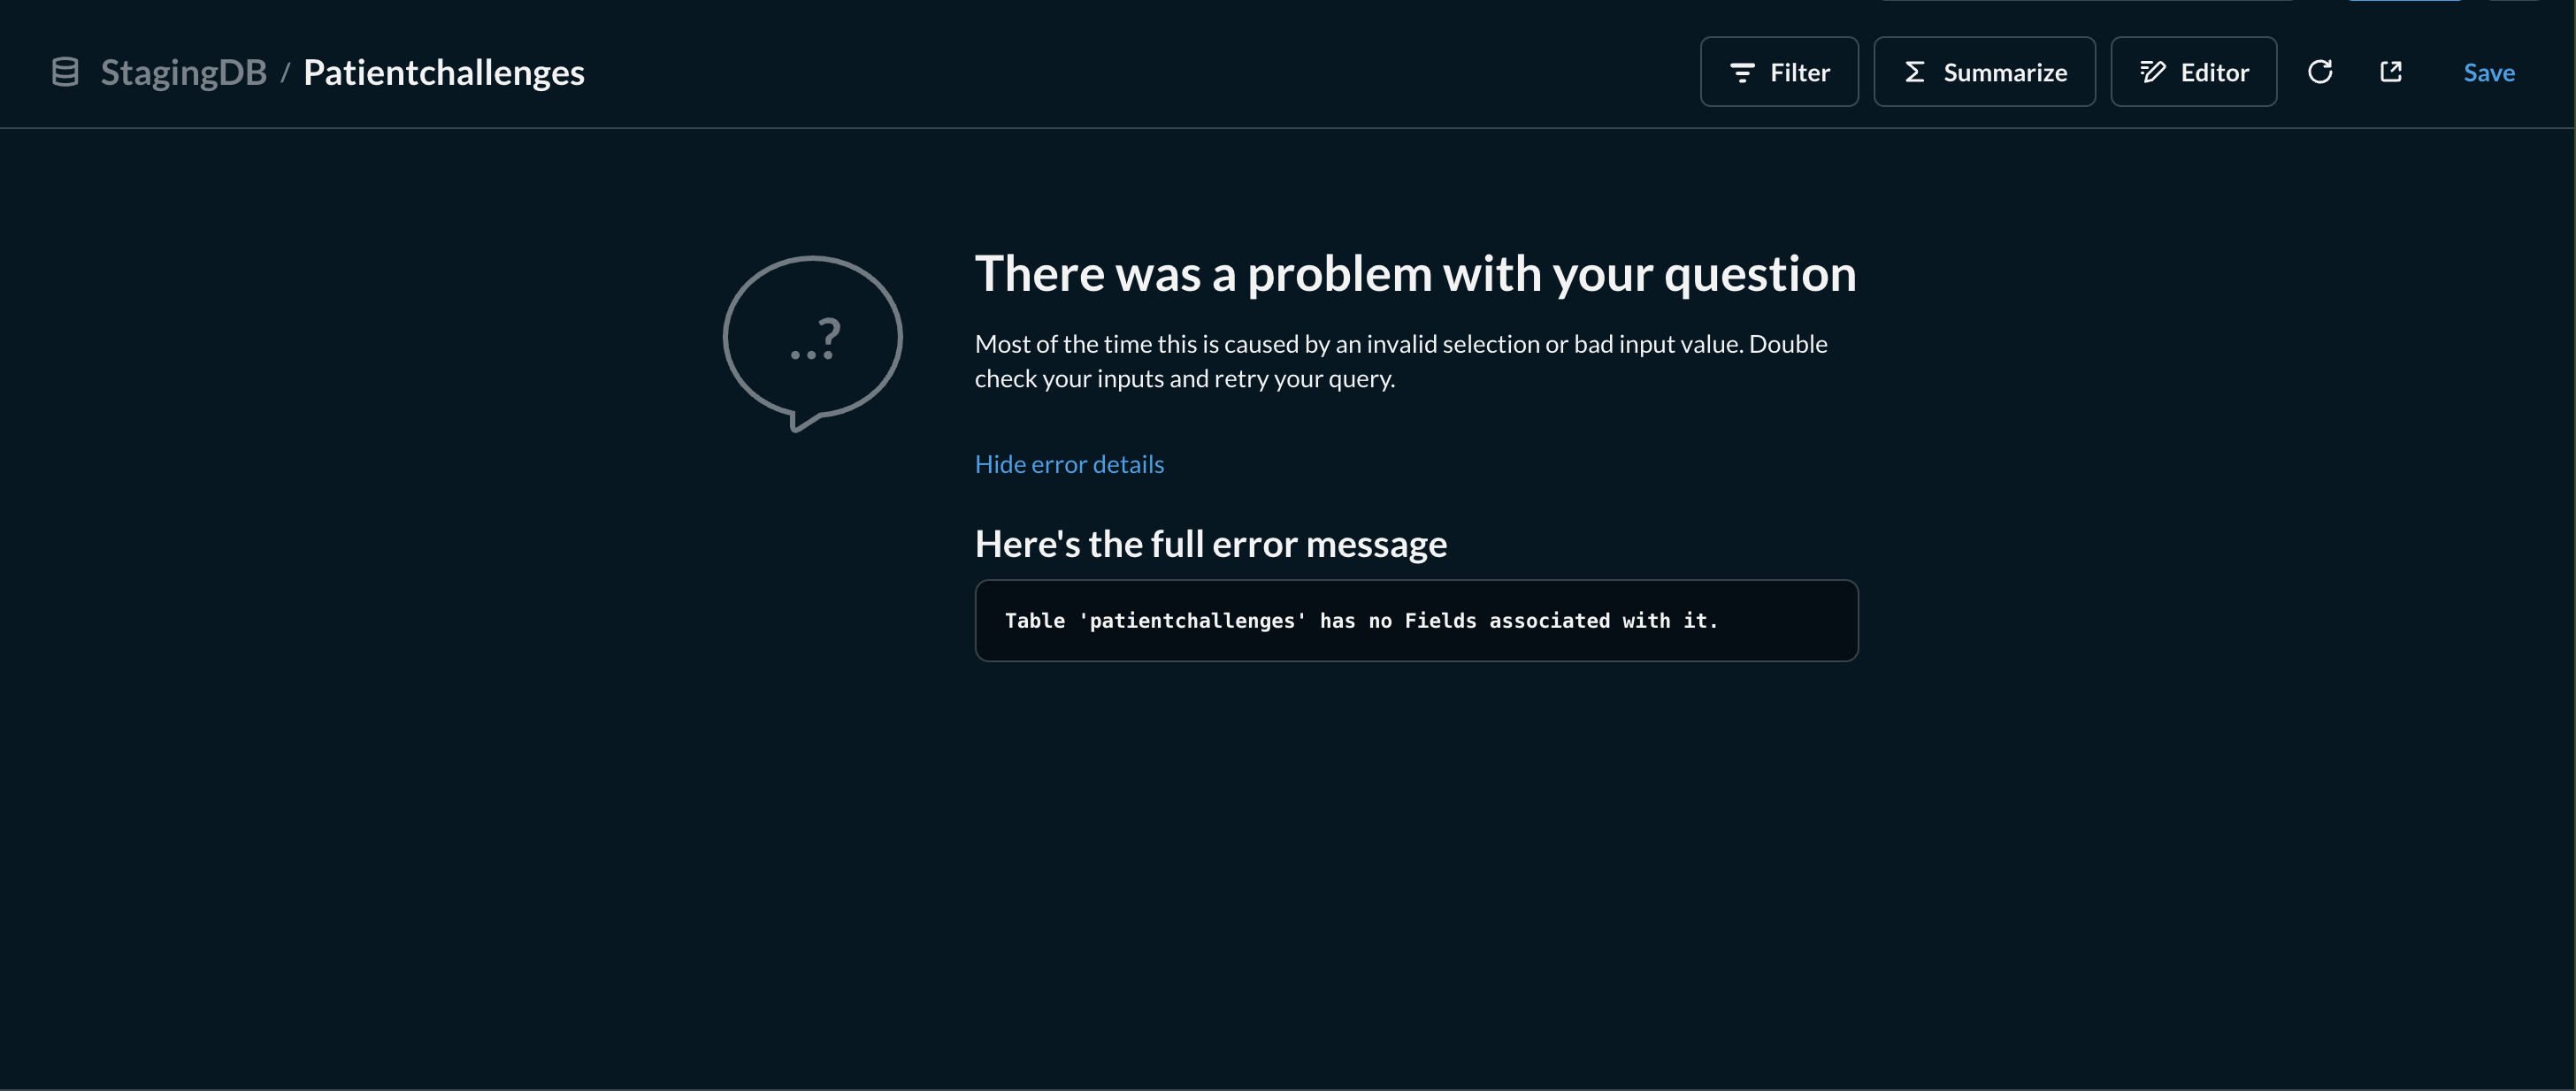Image resolution: width=2576 pixels, height=1091 pixels.
Task: Save the question
Action: [x=2488, y=72]
